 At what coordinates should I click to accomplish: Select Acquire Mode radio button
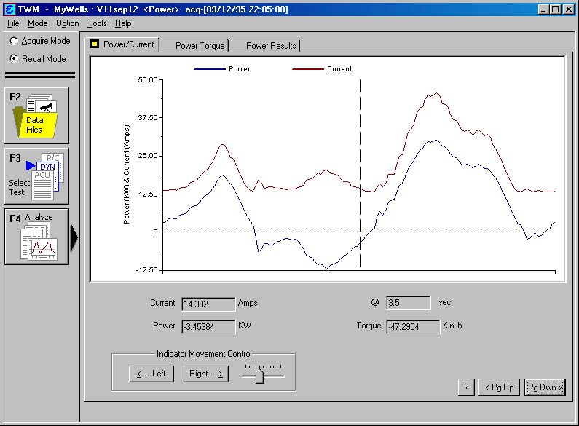click(x=14, y=42)
